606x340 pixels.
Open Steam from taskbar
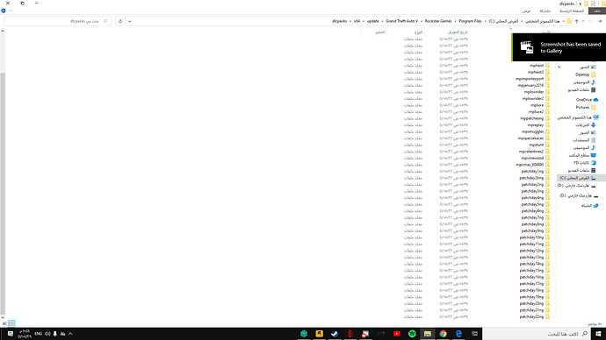pyautogui.click(x=335, y=334)
